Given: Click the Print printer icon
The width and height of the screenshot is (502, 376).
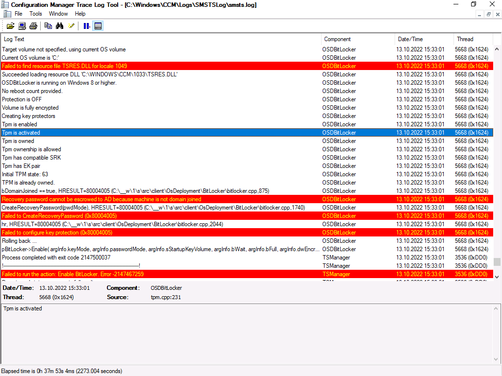Looking at the screenshot, I should (33, 26).
